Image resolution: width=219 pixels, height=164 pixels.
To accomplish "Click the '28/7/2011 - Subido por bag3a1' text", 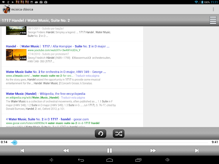I will pos(46,29).
